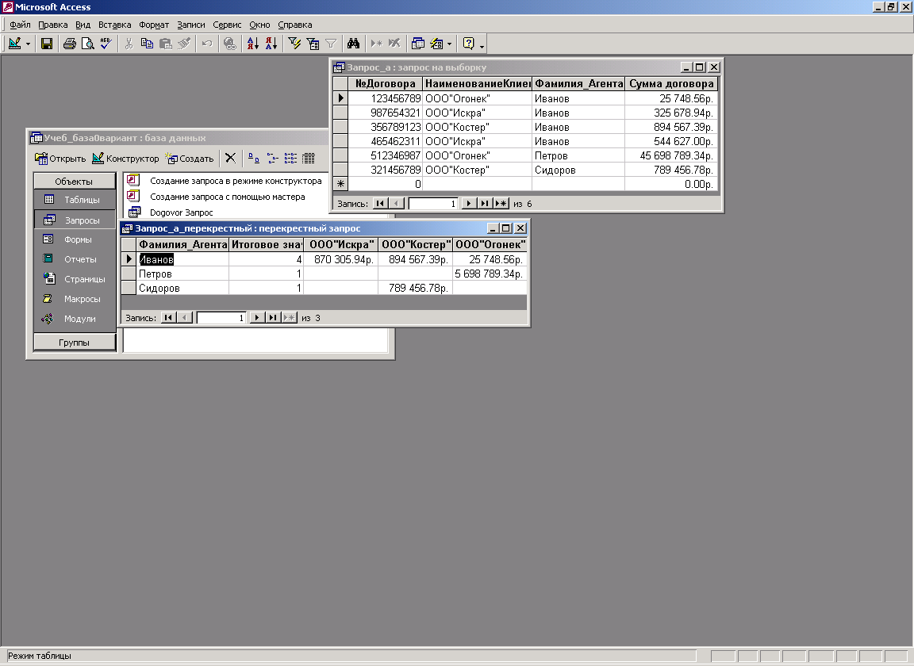Image resolution: width=914 pixels, height=666 pixels.
Task: Delete object with X icon in database window
Action: pyautogui.click(x=230, y=158)
